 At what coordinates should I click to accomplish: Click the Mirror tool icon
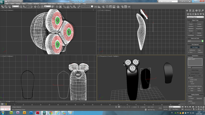(x=96, y=7)
